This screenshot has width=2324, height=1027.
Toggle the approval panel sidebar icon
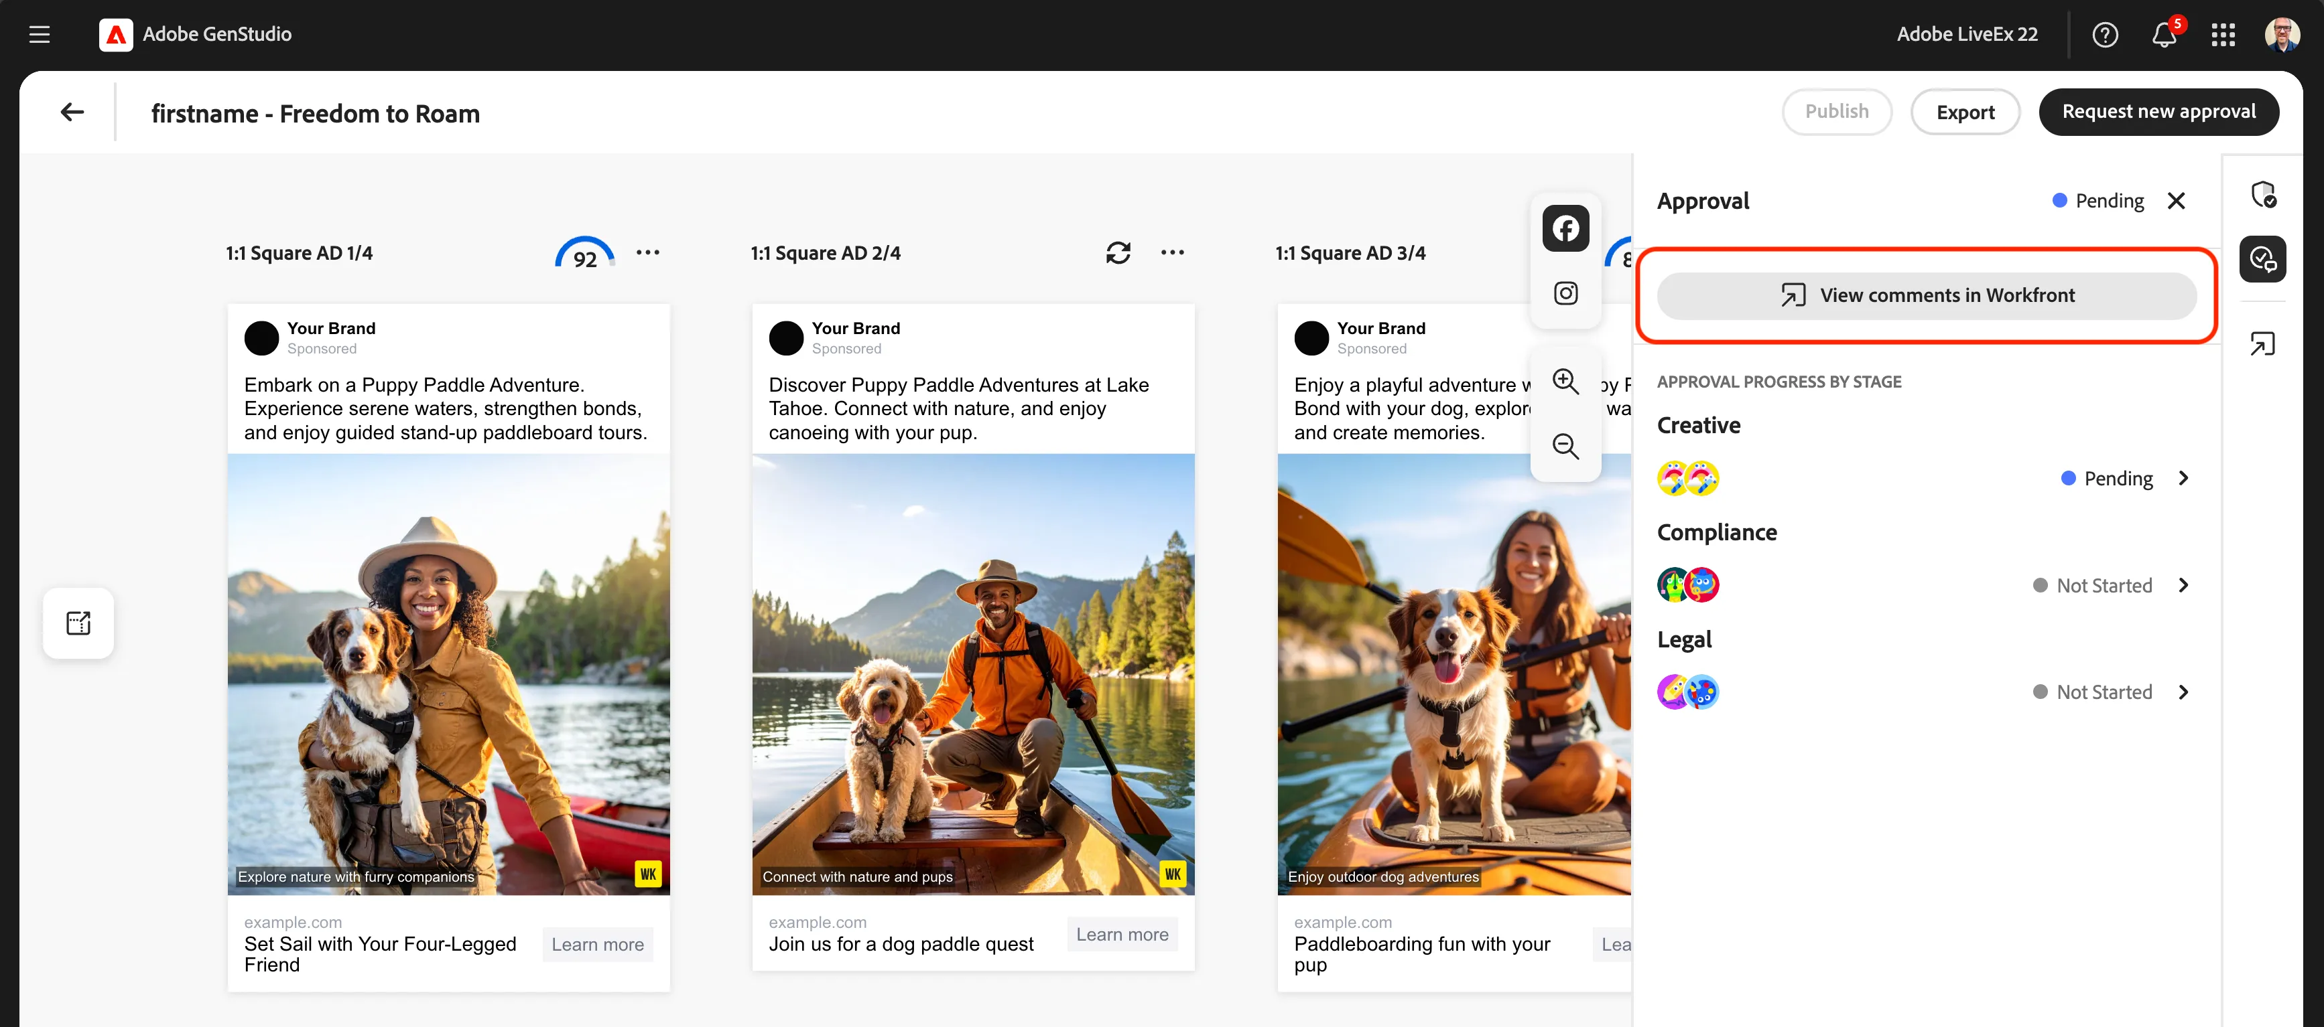coord(2262,260)
